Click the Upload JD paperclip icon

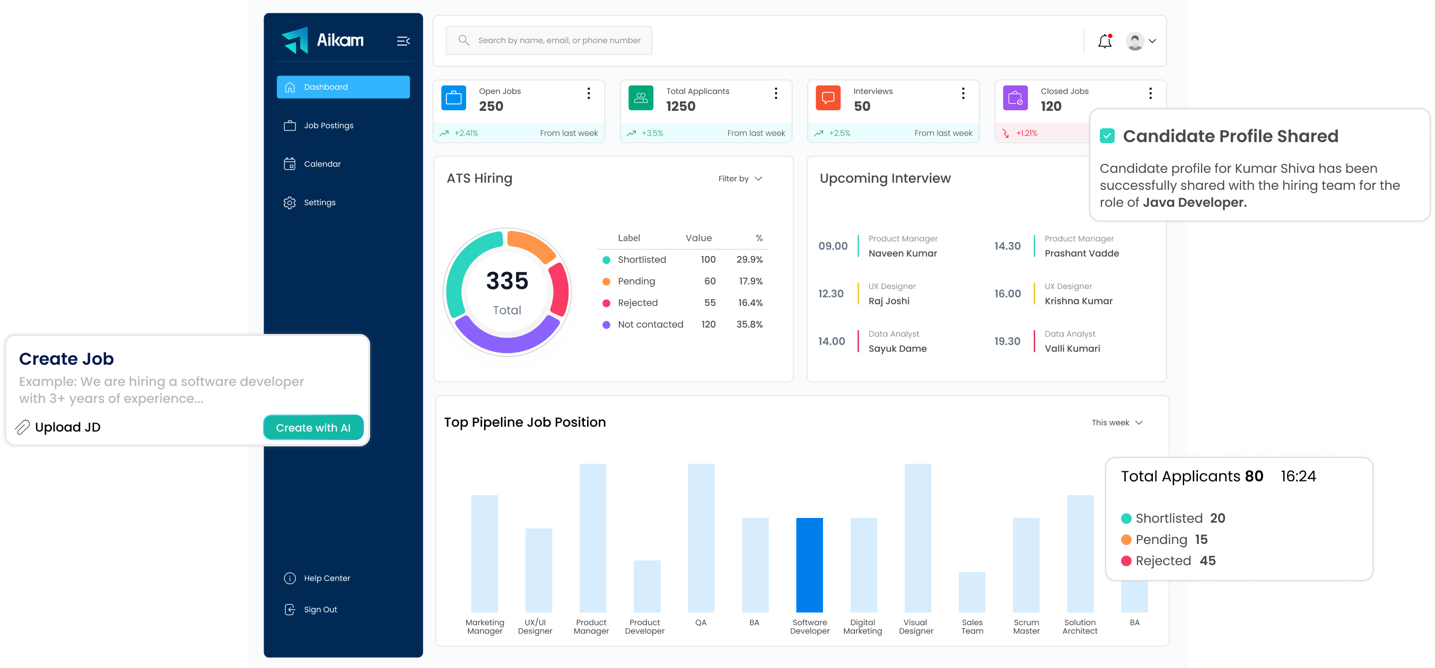tap(22, 427)
